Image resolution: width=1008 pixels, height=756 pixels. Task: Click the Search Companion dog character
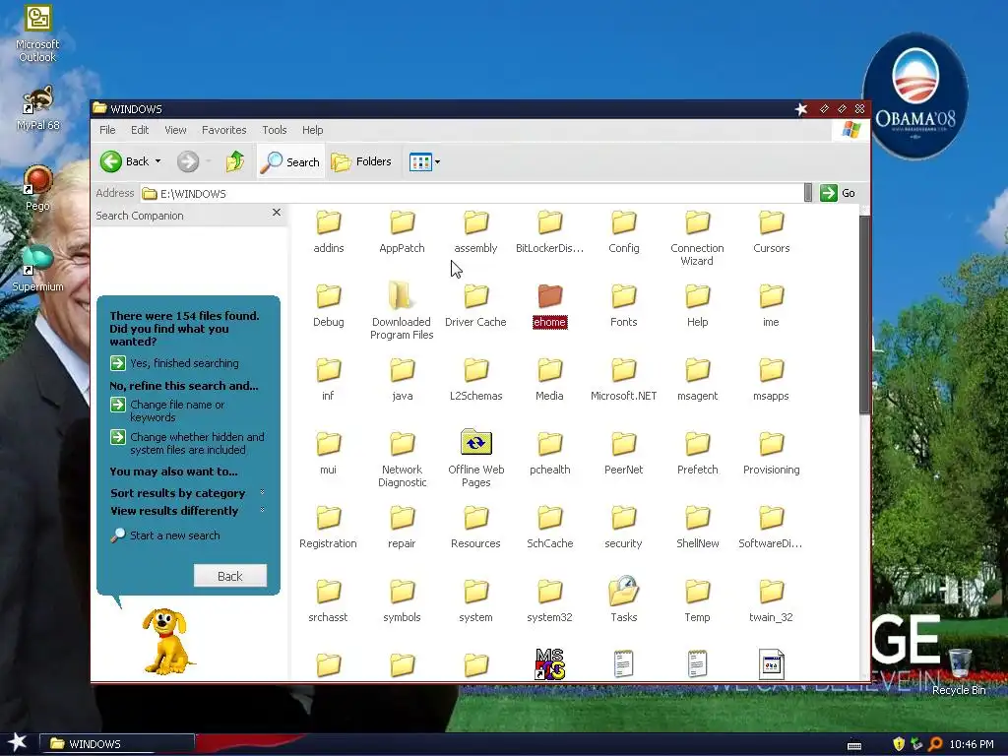coord(166,641)
